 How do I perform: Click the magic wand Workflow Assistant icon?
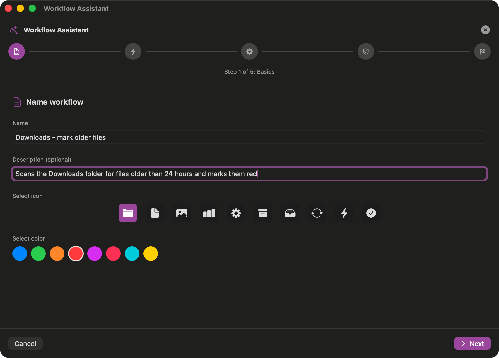point(14,30)
